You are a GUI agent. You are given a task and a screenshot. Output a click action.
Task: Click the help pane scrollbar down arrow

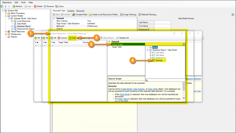(184, 98)
